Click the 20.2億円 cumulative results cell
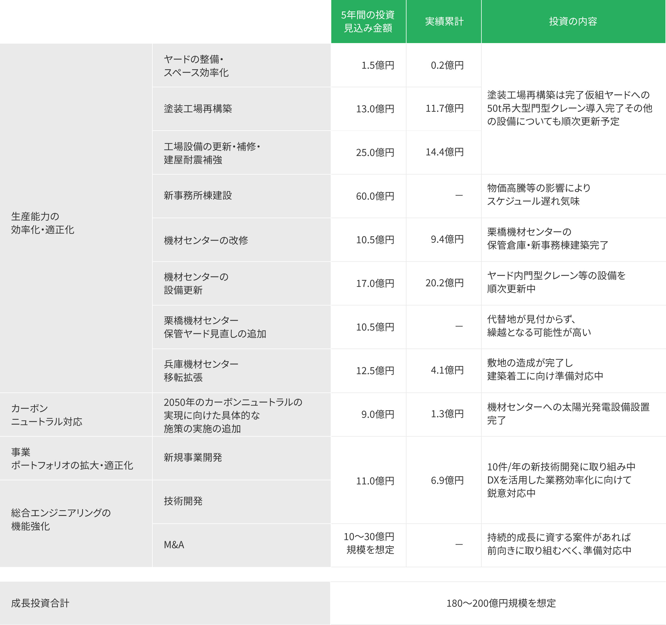This screenshot has width=666, height=625. (444, 283)
